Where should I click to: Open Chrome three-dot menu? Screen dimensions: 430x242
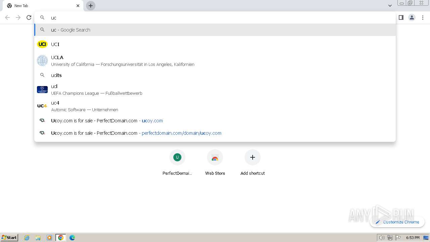423,17
